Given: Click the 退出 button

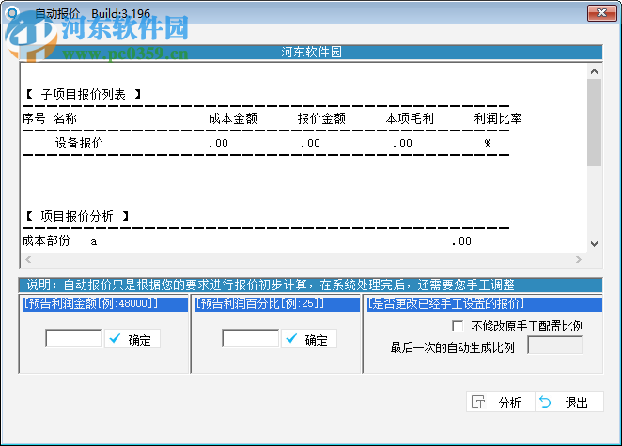Looking at the screenshot, I should point(569,402).
